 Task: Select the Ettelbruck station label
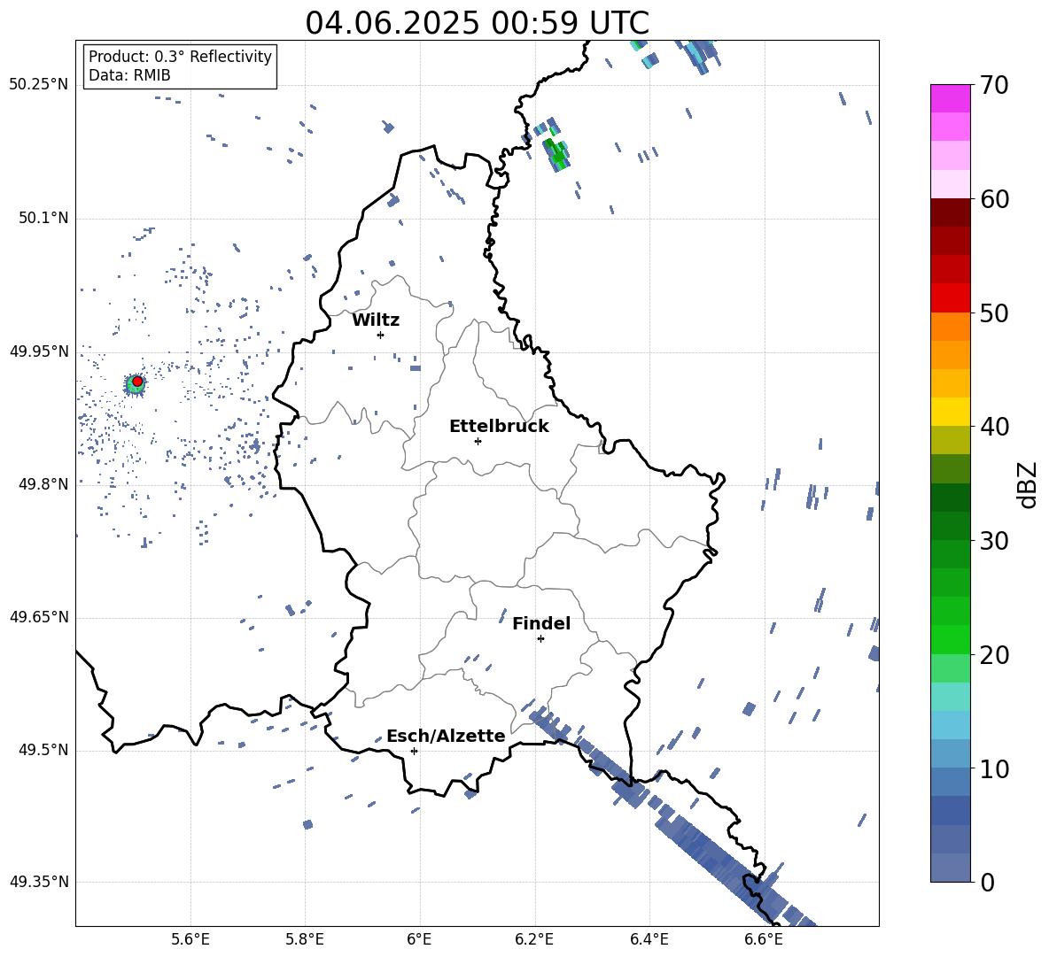pyautogui.click(x=499, y=427)
